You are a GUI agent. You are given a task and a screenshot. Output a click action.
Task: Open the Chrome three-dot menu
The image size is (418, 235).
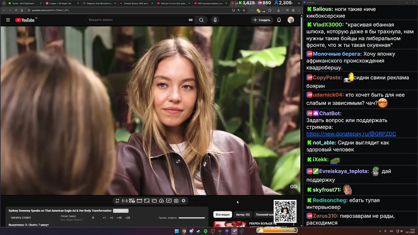click(299, 10)
